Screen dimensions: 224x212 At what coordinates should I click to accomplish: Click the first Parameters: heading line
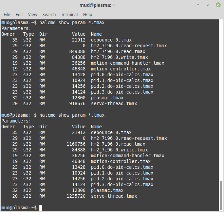[16, 28]
